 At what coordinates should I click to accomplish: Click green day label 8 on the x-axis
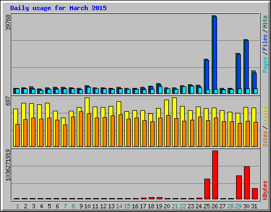(x=73, y=206)
